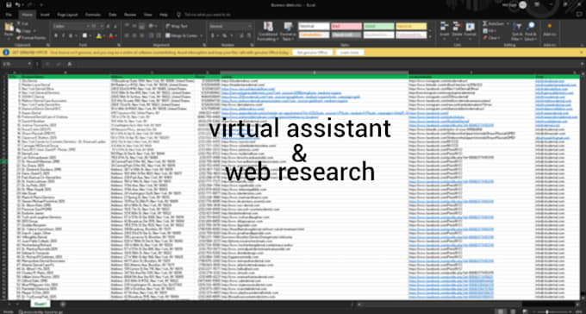
Task: Open the Clear eraser dropdown
Action: (491, 37)
